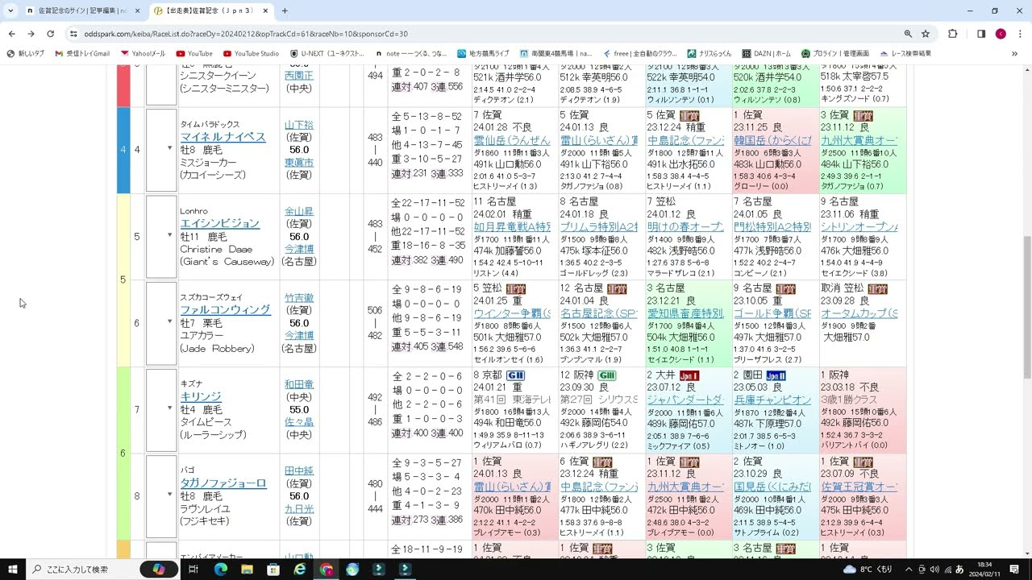Click the Extensions puzzle icon in Chrome toolbar
The height and width of the screenshot is (580, 1032).
pos(952,35)
